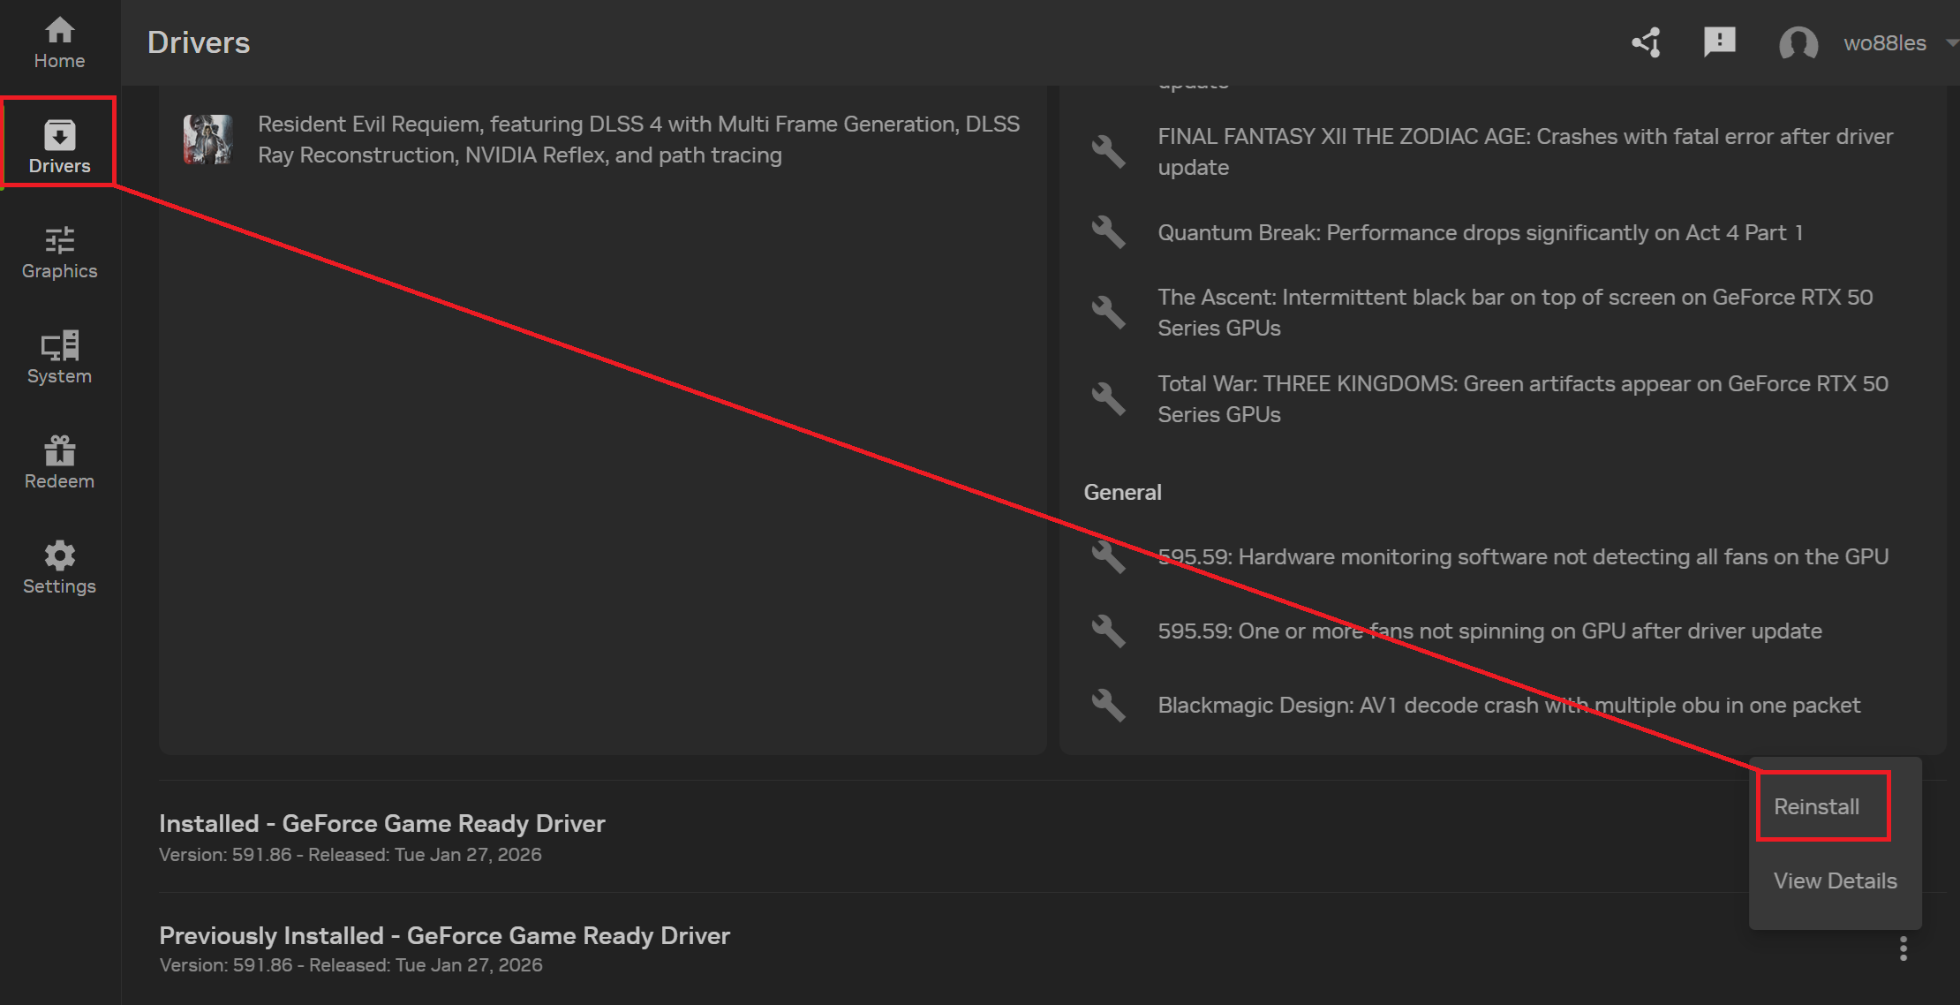Click the Quantum Break performance fix entry
Image resolution: width=1960 pixels, height=1005 pixels.
coord(1480,232)
